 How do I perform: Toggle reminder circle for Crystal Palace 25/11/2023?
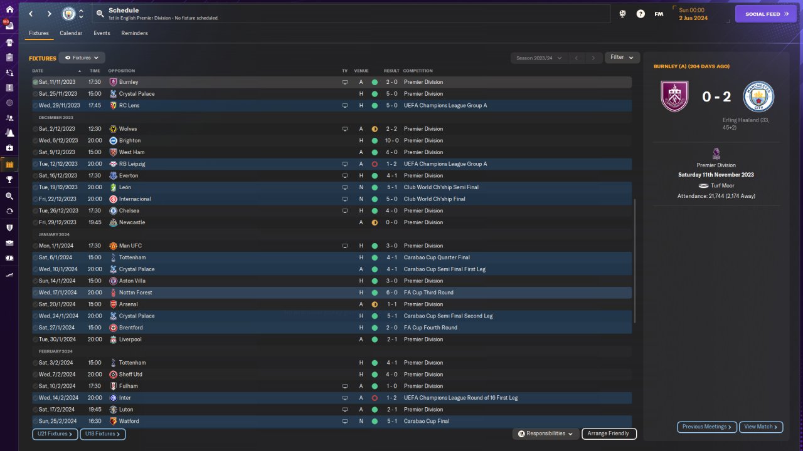pos(35,94)
